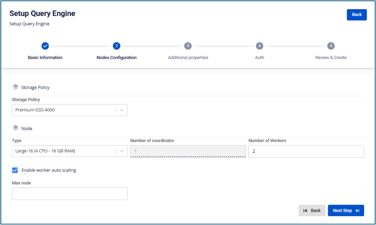Expand the node Type dropdown chevron
376x225 pixels.
pos(122,151)
